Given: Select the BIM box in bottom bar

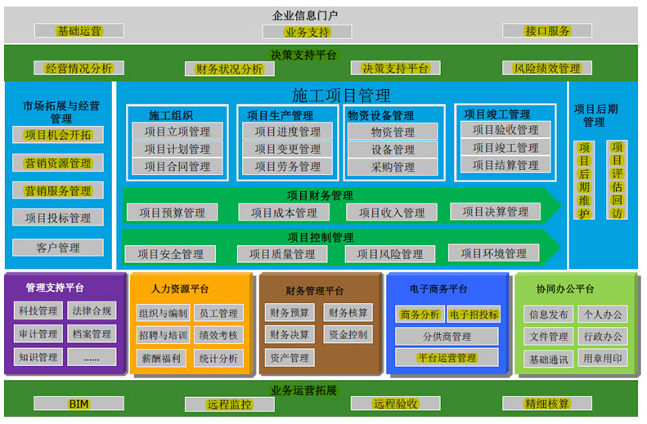Looking at the screenshot, I should click(79, 404).
